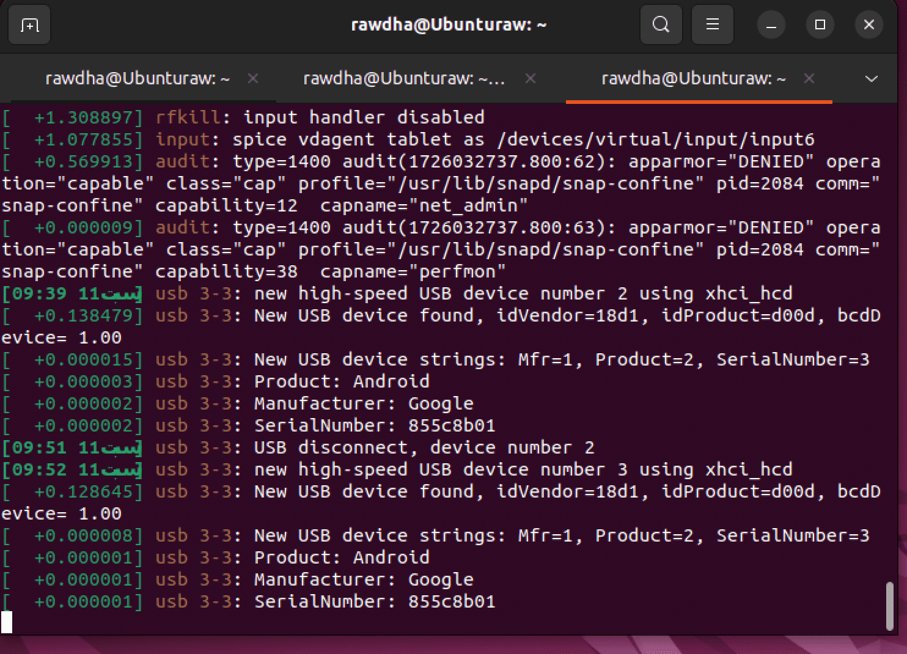This screenshot has width=907, height=654.
Task: Click the last "SerialNumber: 855c8b01" line
Action: click(x=375, y=601)
